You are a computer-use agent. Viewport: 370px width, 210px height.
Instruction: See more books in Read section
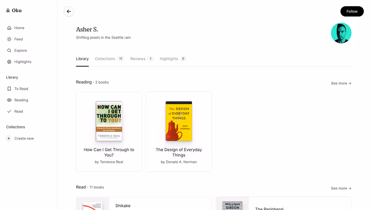click(341, 188)
